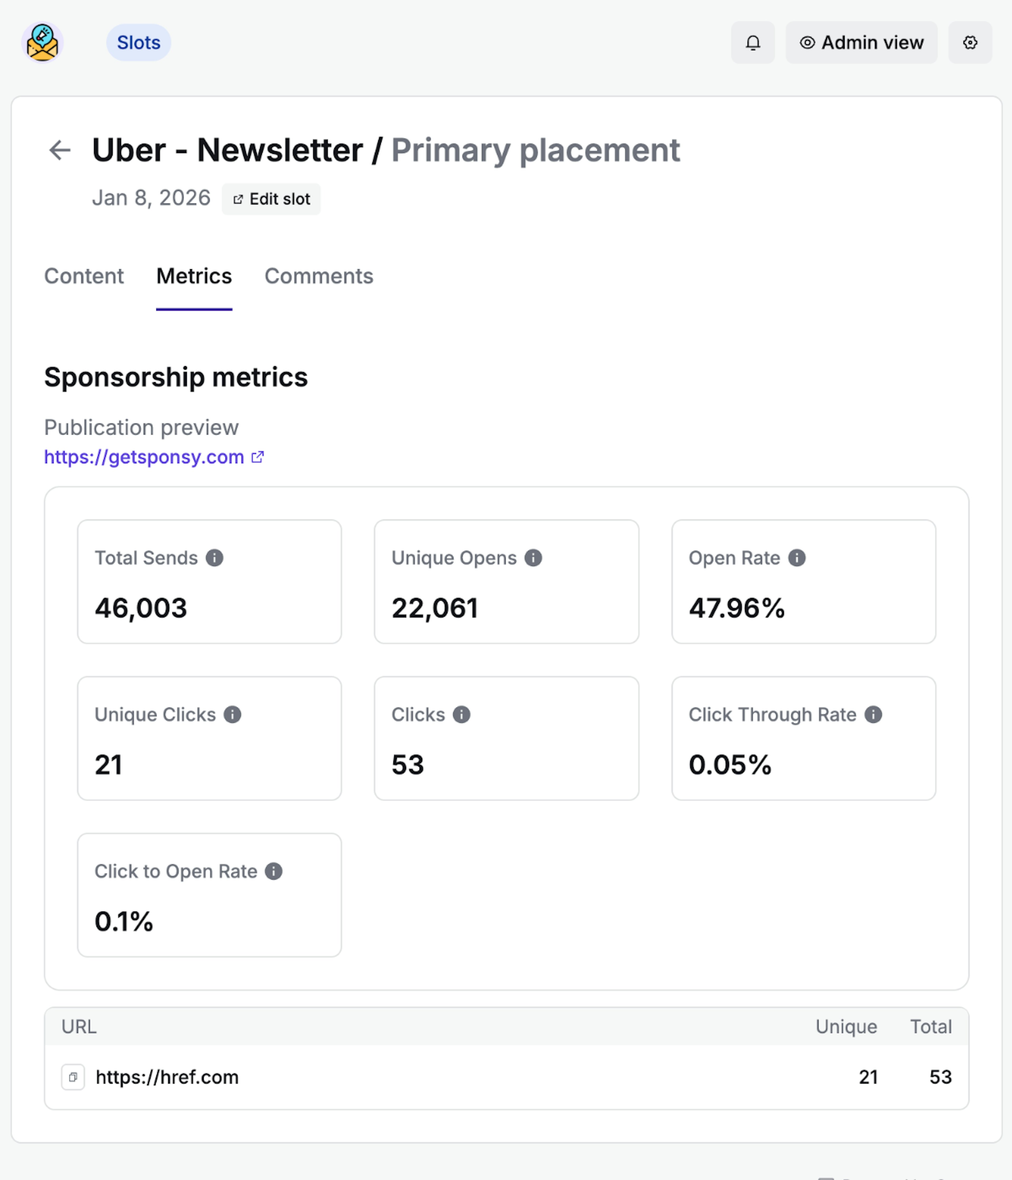Click the Edit slot button
Viewport: 1012px width, 1180px height.
271,199
